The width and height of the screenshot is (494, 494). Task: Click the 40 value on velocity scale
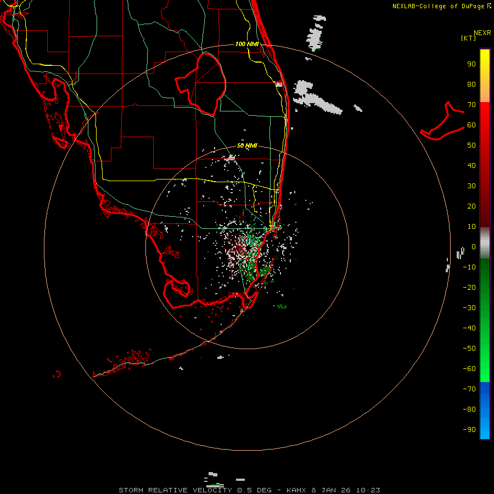click(471, 166)
